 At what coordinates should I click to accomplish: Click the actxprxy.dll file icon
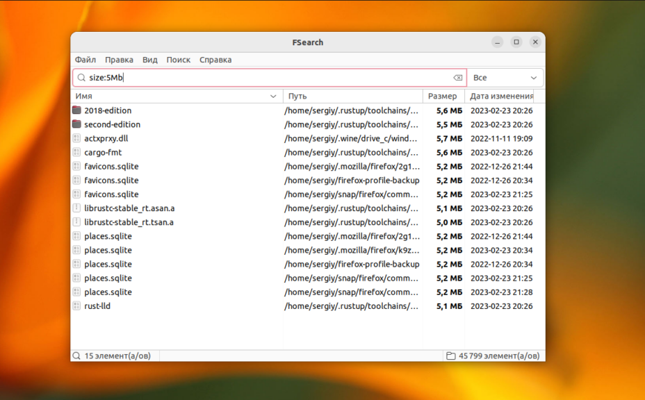point(76,138)
